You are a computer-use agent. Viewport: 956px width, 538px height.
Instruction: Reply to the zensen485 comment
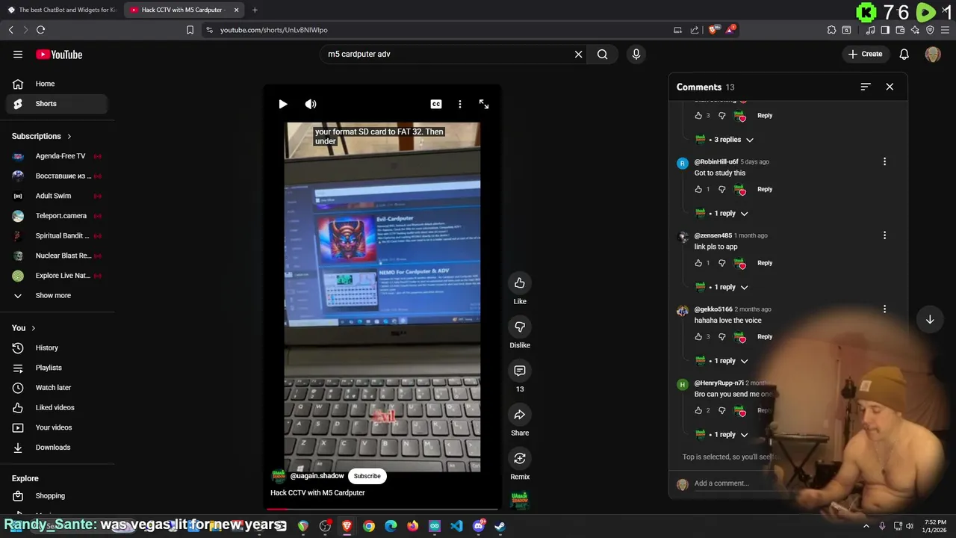pyautogui.click(x=765, y=263)
